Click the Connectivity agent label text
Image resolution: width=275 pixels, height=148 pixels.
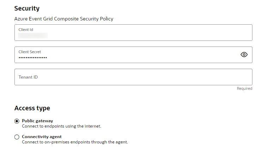click(42, 137)
